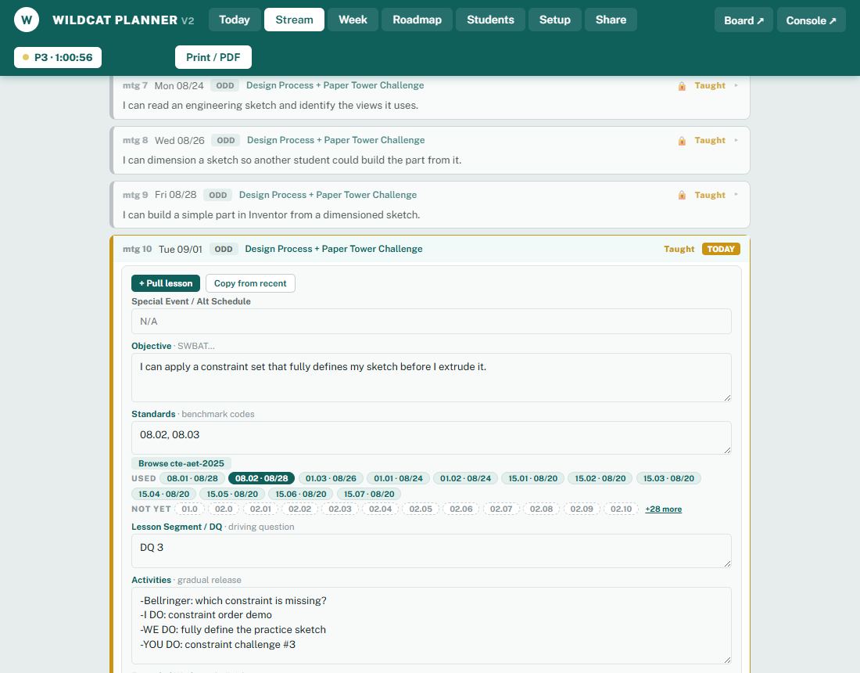This screenshot has width=860, height=673.
Task: Open Browse cte-aet-2025 standards
Action: [x=181, y=463]
